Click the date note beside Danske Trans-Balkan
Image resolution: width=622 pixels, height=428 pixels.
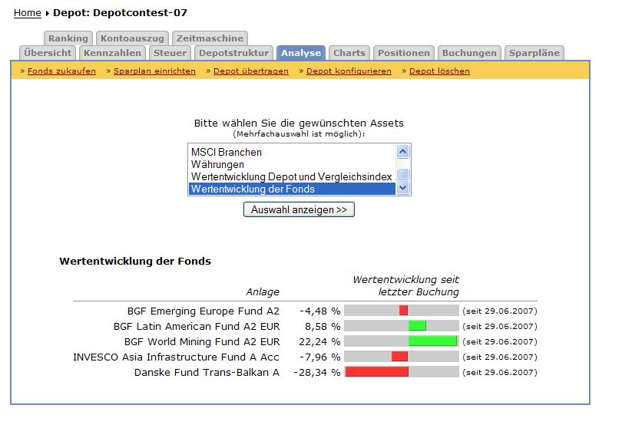click(500, 373)
